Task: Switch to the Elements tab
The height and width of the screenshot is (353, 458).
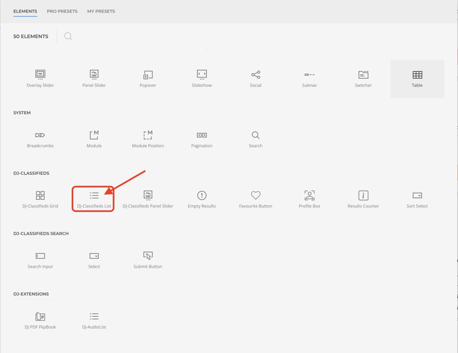Action: coord(25,11)
